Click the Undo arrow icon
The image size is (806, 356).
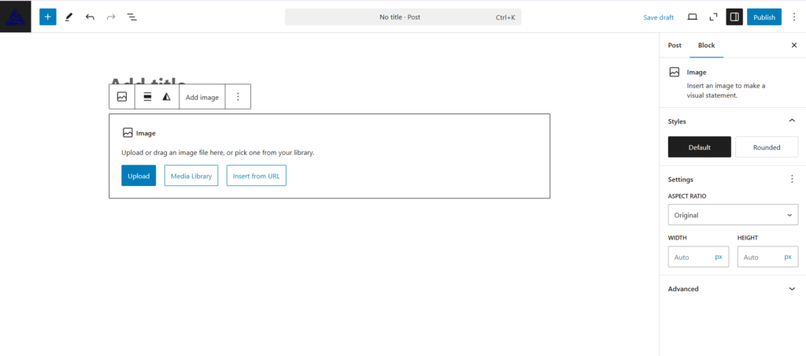point(90,17)
